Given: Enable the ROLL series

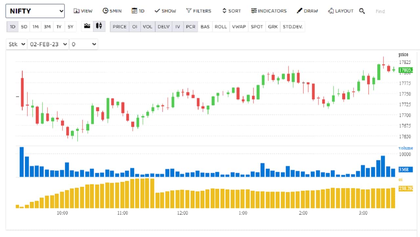Looking at the screenshot, I should tap(221, 27).
